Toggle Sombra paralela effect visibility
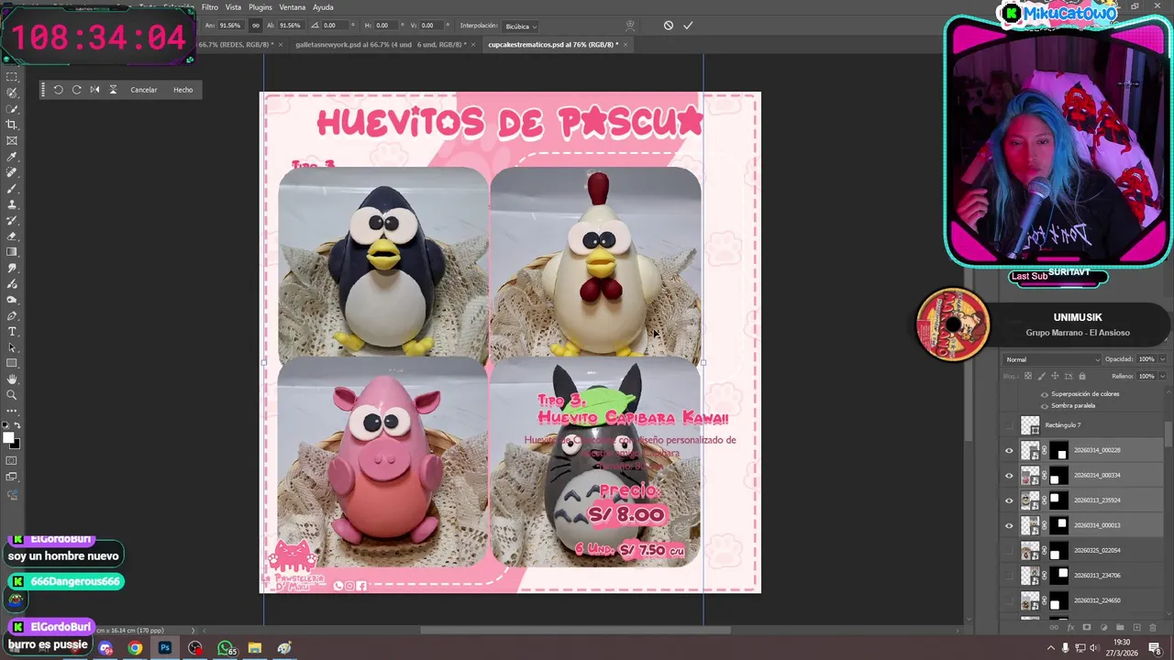1174x660 pixels. 1044,405
